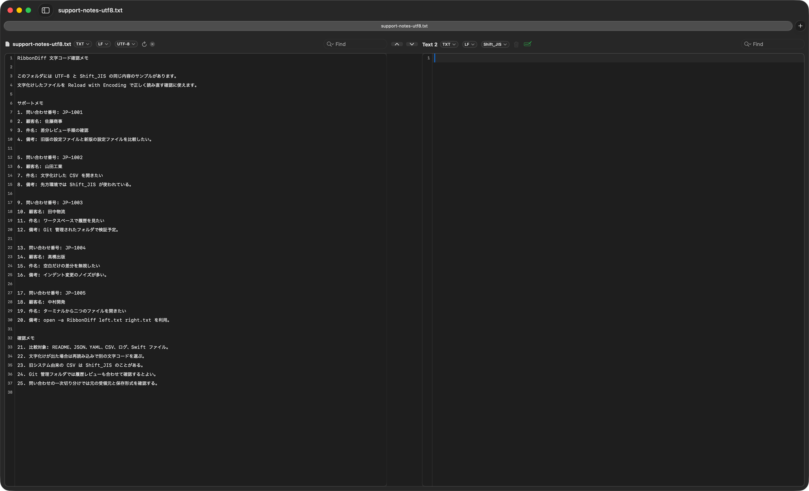Image resolution: width=809 pixels, height=491 pixels.
Task: Click the right pane Find field
Action: [x=773, y=44]
